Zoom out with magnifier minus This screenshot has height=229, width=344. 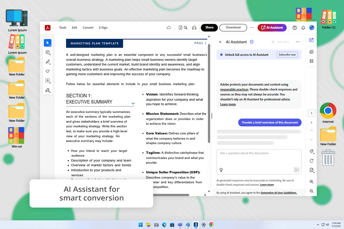pyautogui.click(x=311, y=191)
